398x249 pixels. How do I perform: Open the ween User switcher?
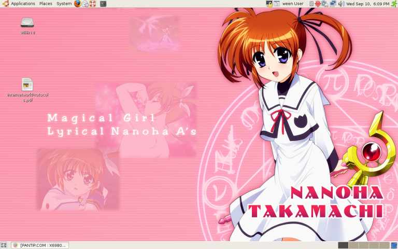pos(293,4)
